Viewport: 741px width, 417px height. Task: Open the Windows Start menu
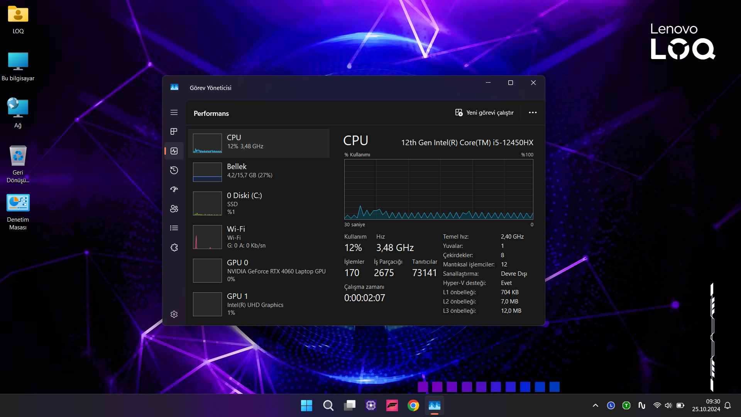[x=306, y=405]
